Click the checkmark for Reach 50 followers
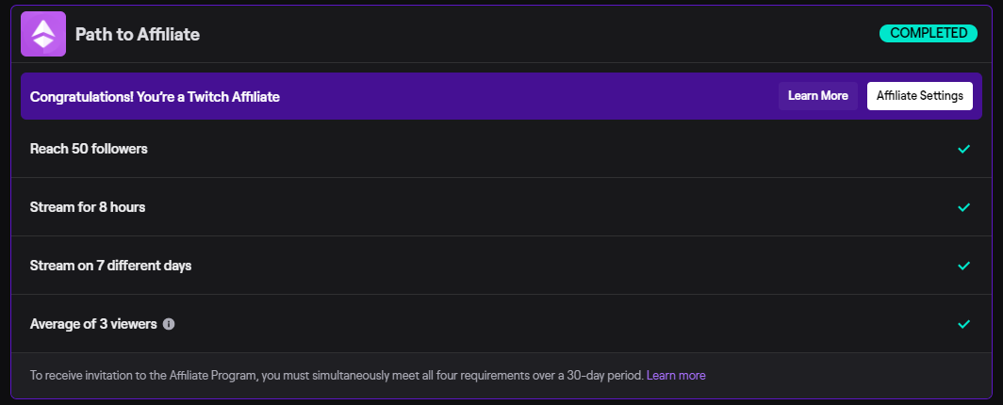The image size is (1003, 405). pos(963,149)
